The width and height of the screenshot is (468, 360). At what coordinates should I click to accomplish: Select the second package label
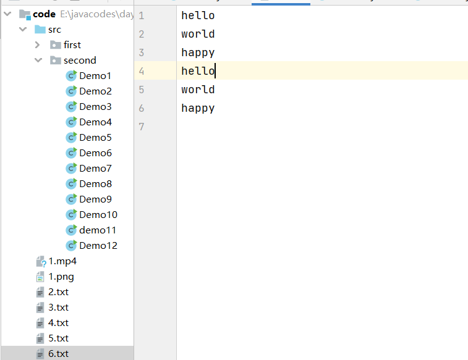pyautogui.click(x=80, y=60)
